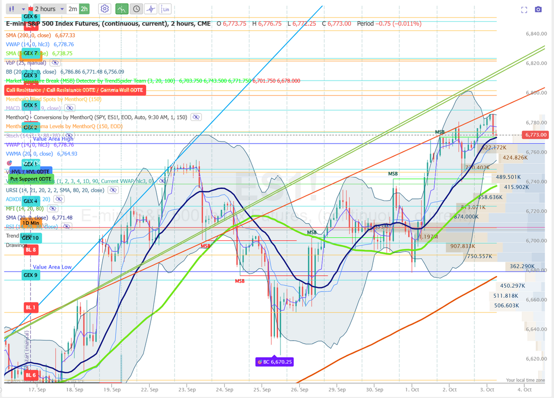Click the BC 6,670.25 purple marker
This screenshot has height=398, width=554.
pos(274,362)
